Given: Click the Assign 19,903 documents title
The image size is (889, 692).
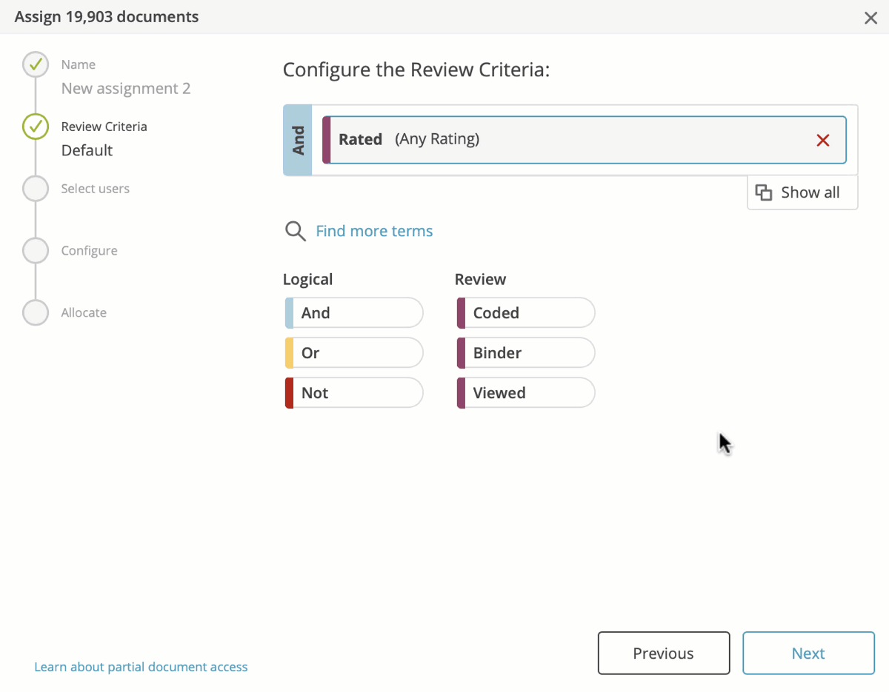Looking at the screenshot, I should [107, 17].
